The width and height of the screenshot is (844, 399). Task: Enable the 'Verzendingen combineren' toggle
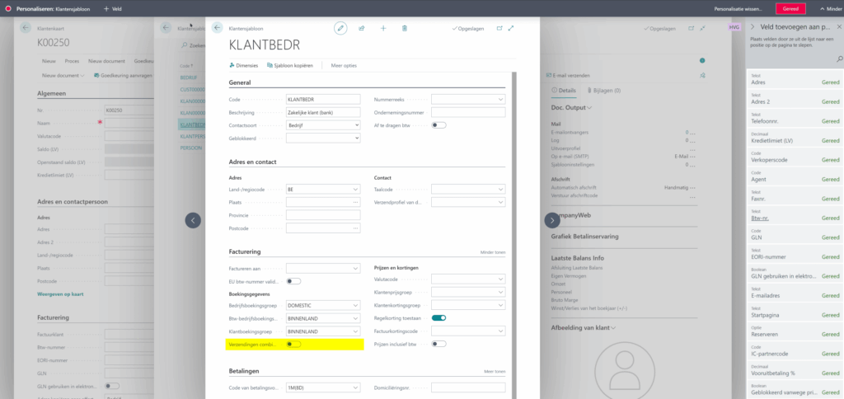pyautogui.click(x=293, y=344)
